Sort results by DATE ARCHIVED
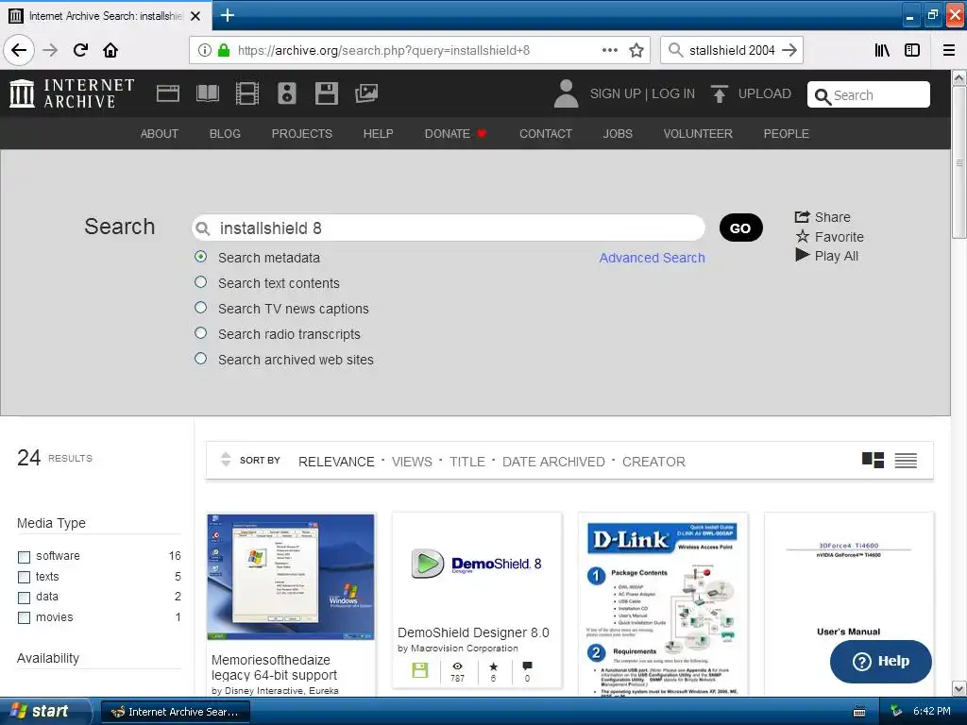Viewport: 967px width, 725px height. click(553, 462)
